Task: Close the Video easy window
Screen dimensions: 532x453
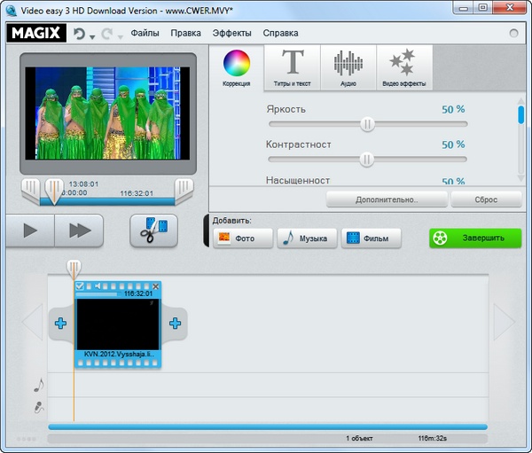Action: [510, 7]
